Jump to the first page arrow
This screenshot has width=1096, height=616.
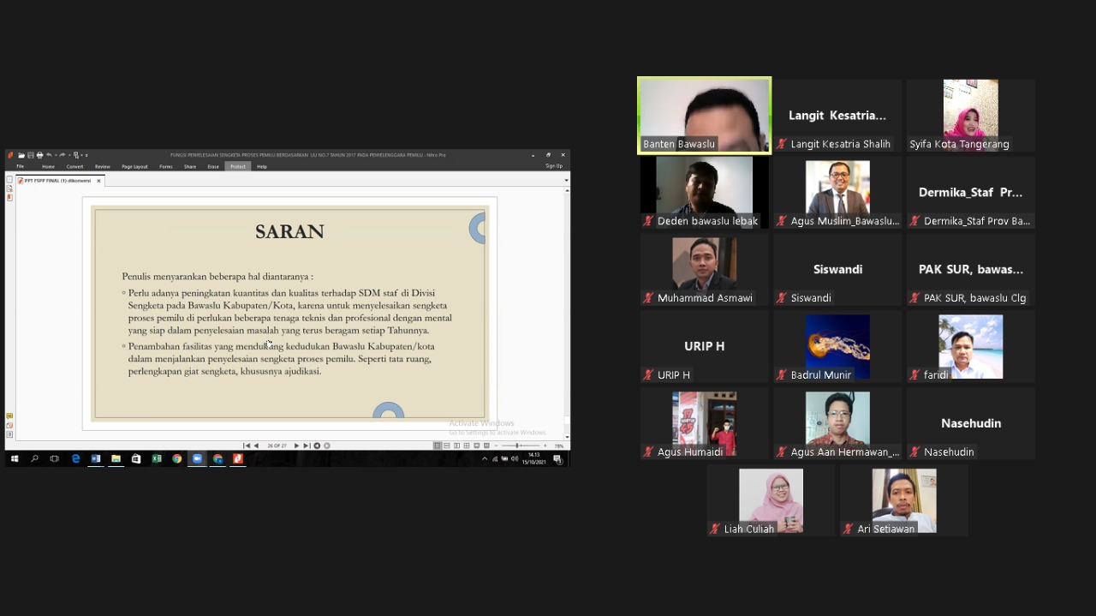pos(247,446)
